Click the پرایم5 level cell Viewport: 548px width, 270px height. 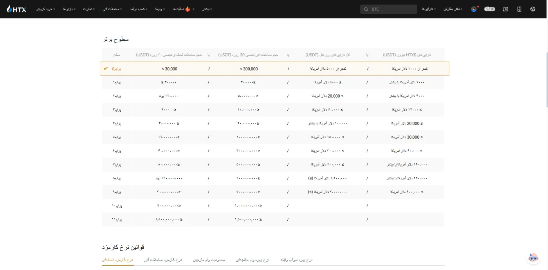(117, 137)
